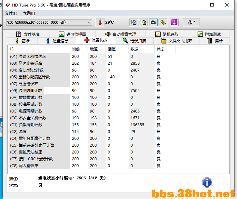
Task: Switch to the 文件基准 tab
Action: [x=28, y=34]
